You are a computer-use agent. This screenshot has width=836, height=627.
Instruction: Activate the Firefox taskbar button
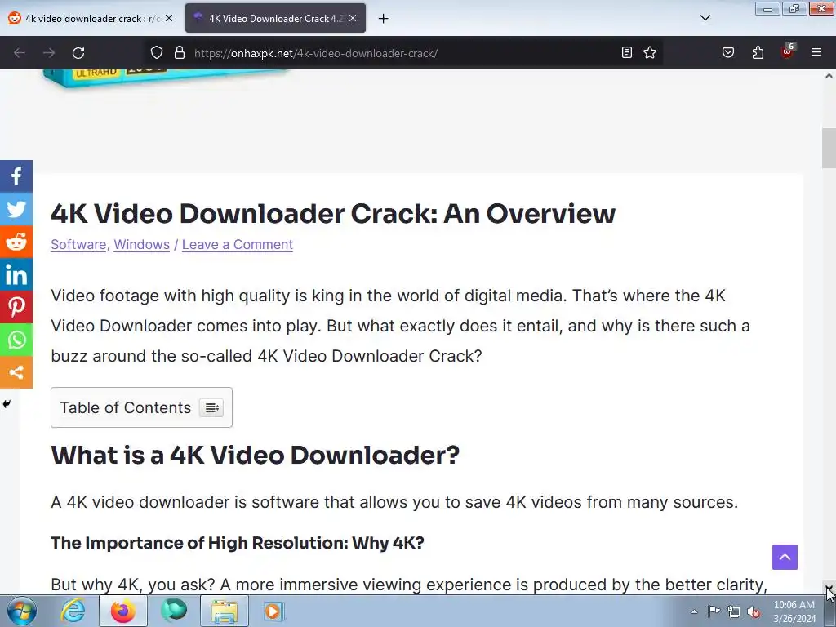(x=123, y=611)
